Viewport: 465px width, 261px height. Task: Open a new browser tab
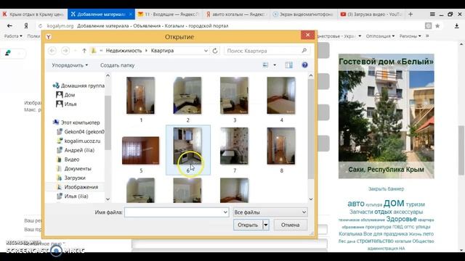point(411,14)
